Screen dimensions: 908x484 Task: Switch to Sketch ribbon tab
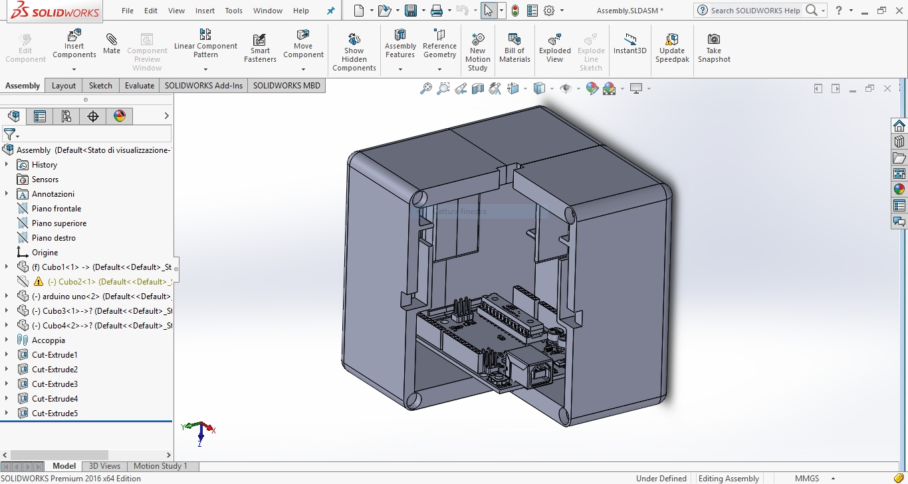click(x=100, y=85)
